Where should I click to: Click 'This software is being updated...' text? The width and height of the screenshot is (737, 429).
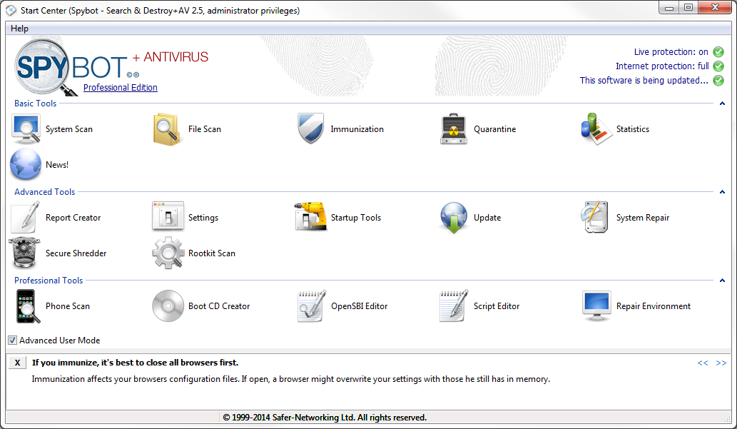[x=644, y=81]
